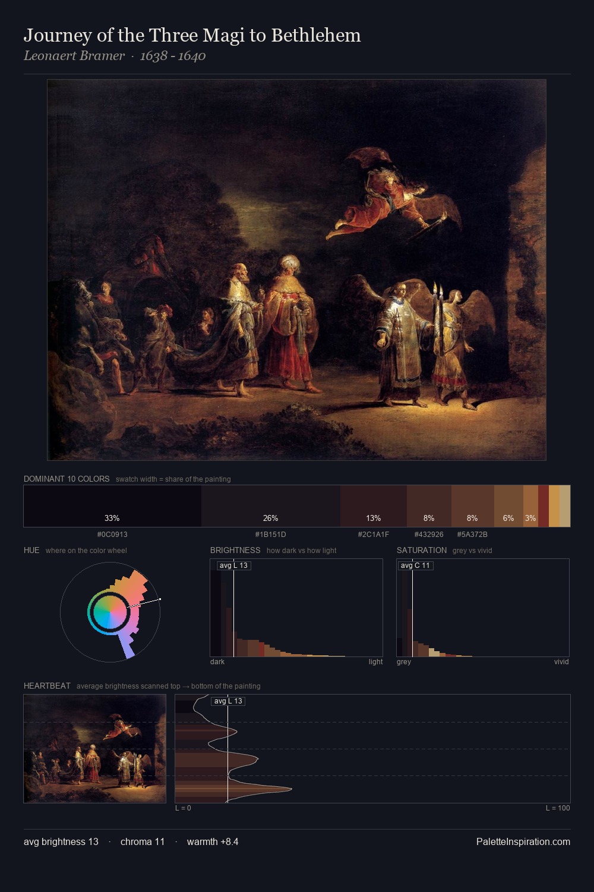Click the heartbeat 'avg L 13' label
This screenshot has width=594, height=892.
click(x=228, y=701)
